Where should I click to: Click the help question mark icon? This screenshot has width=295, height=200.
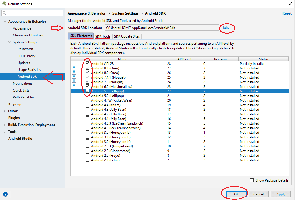pyautogui.click(x=5, y=194)
